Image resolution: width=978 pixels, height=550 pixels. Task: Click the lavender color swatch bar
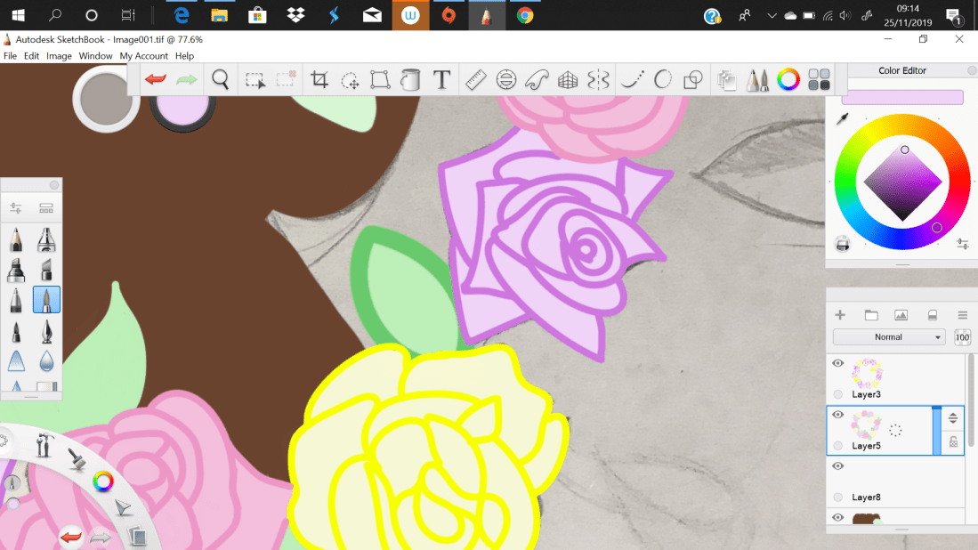pyautogui.click(x=902, y=97)
